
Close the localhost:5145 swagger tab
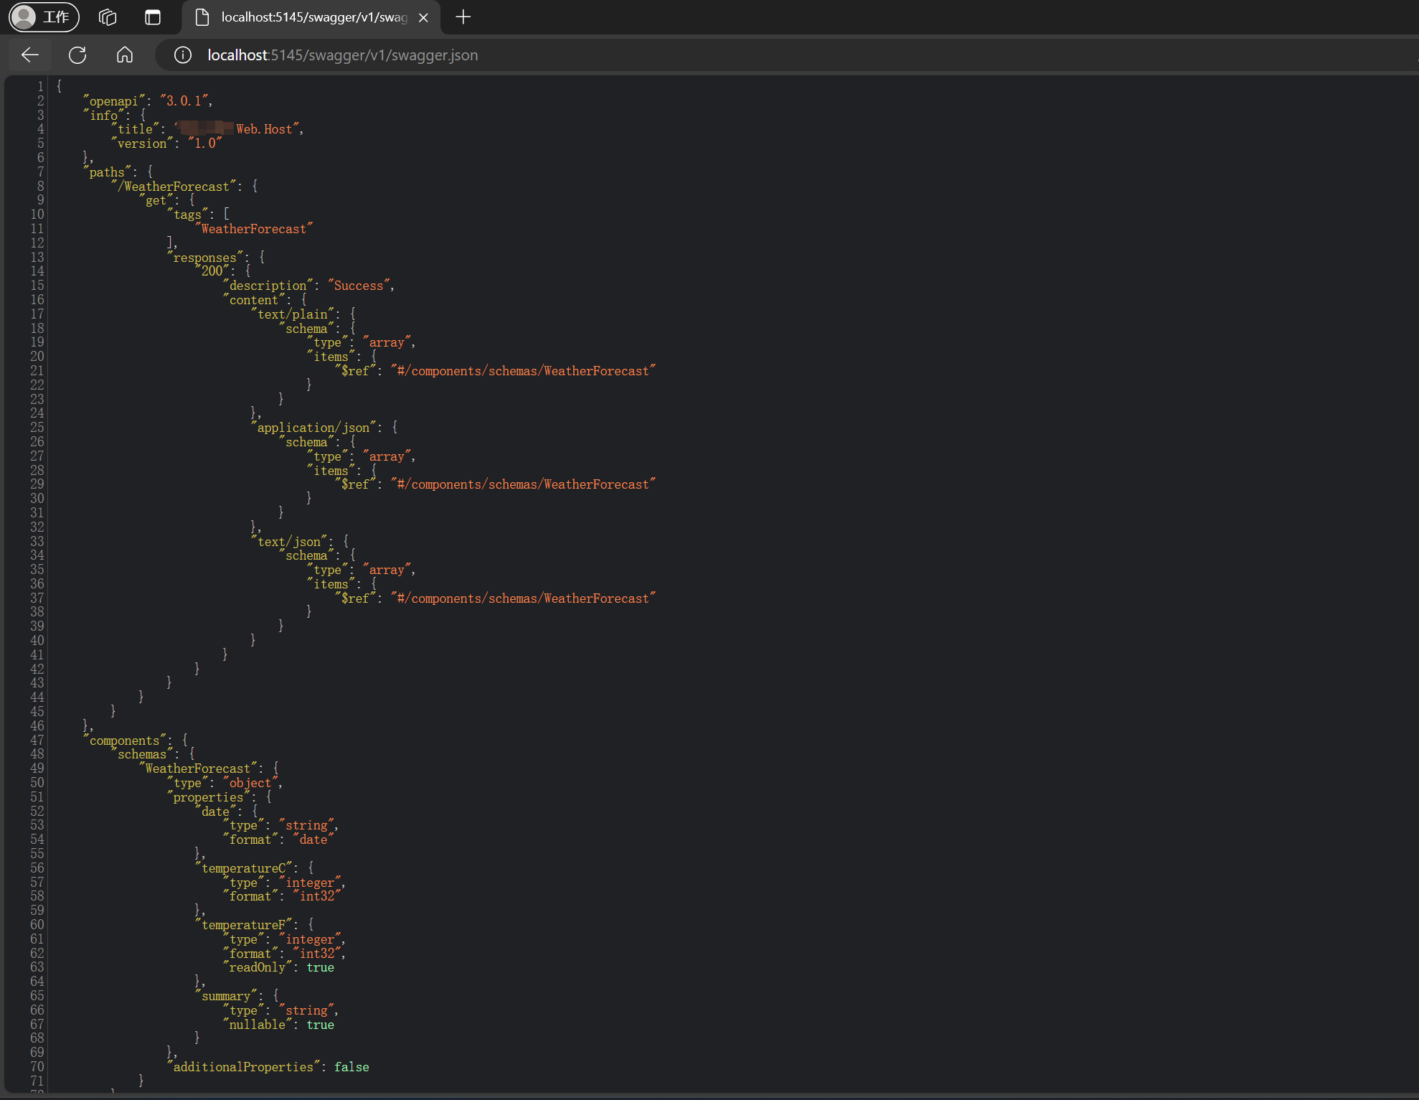[x=423, y=18]
